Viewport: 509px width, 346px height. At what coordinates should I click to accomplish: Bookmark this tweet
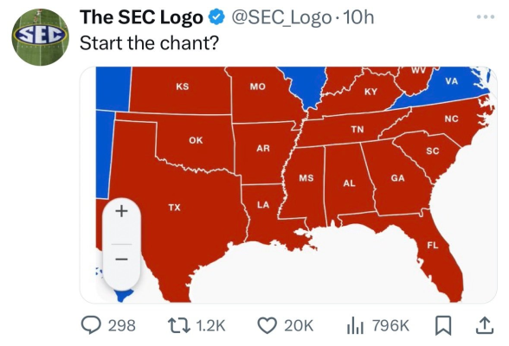(443, 325)
